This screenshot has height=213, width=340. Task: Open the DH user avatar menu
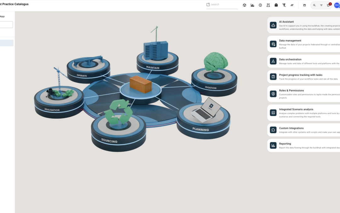[337, 5]
